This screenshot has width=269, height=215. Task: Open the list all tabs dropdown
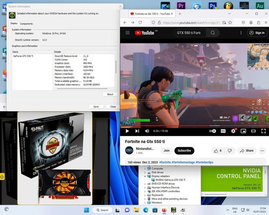pos(229,14)
